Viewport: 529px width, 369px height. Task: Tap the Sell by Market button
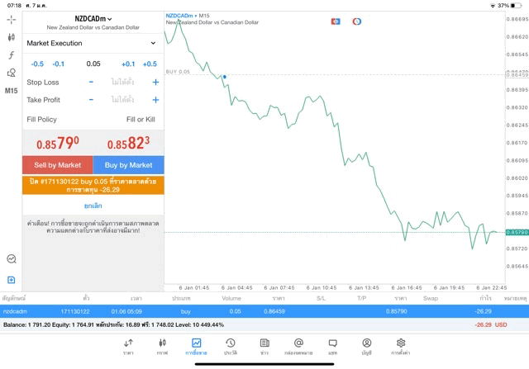pyautogui.click(x=58, y=165)
